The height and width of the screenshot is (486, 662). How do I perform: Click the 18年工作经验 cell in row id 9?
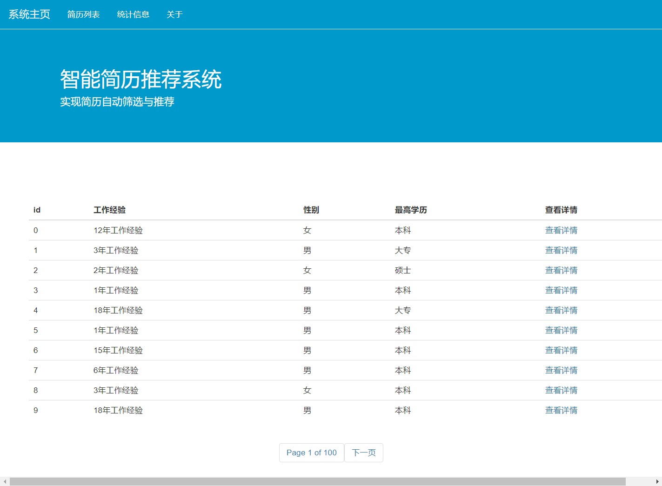(118, 410)
